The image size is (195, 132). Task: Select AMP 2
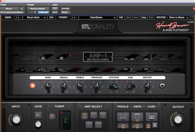[x=94, y=115]
